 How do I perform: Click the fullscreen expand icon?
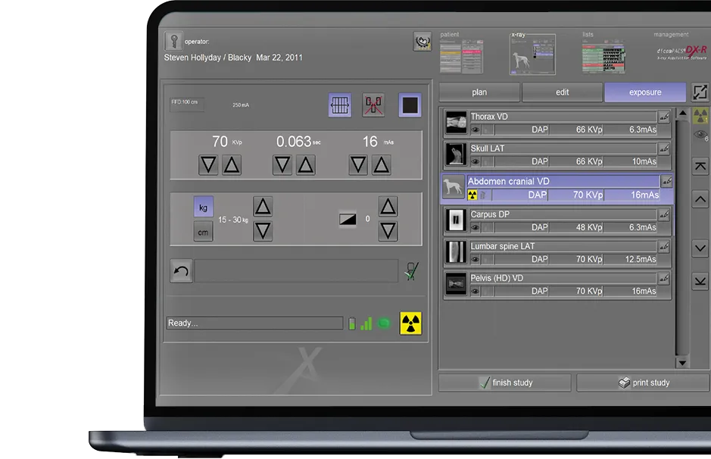tap(700, 92)
